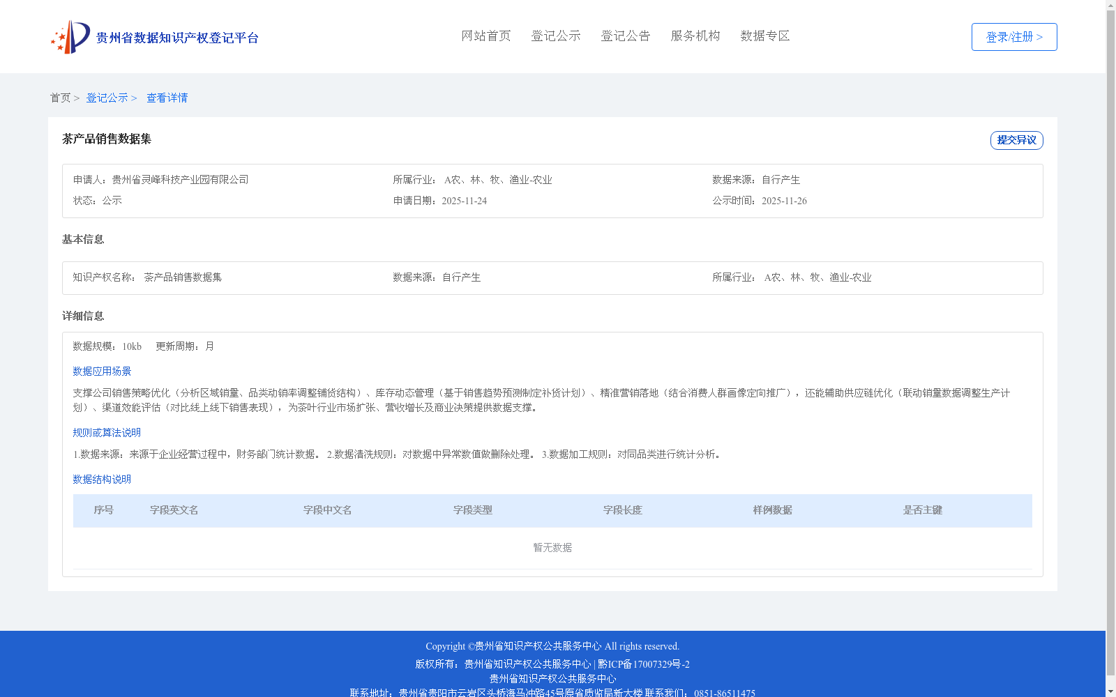The height and width of the screenshot is (697, 1116).
Task: Select 服务机构 in the top menu
Action: pos(695,36)
